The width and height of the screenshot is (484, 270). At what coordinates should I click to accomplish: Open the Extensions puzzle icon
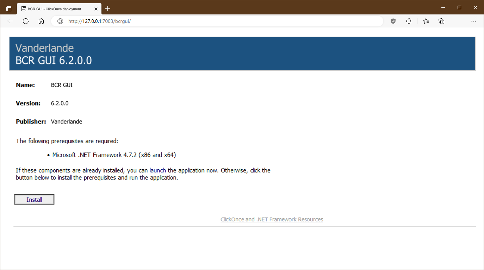[x=409, y=21]
